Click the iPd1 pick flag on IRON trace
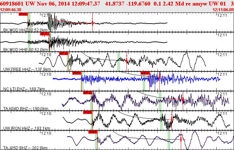Screen dimensions: 234x150 click(88, 112)
